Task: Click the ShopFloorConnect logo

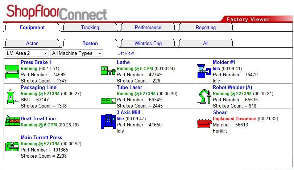Action: 57,12
